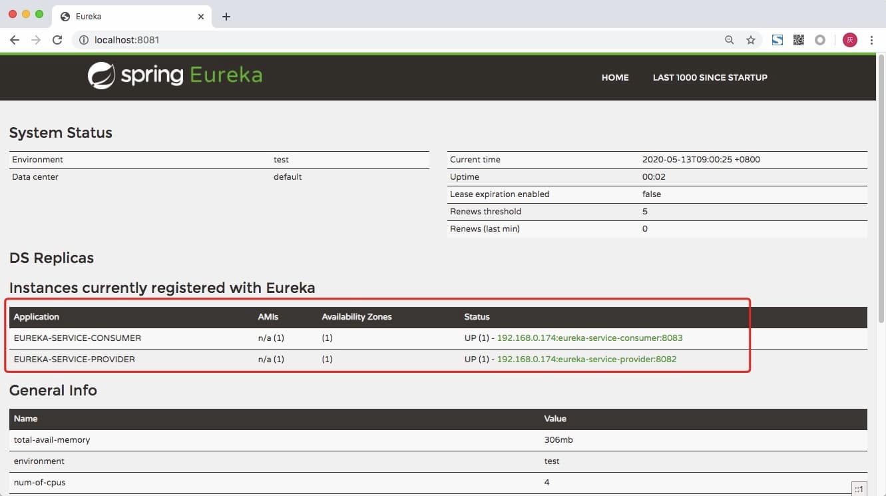
Task: Open the Chrome three-dot menu
Action: pyautogui.click(x=871, y=40)
